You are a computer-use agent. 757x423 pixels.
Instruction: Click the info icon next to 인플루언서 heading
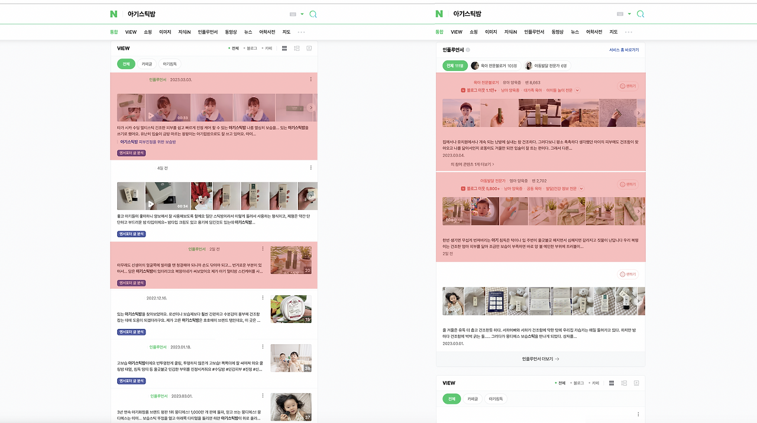point(468,50)
